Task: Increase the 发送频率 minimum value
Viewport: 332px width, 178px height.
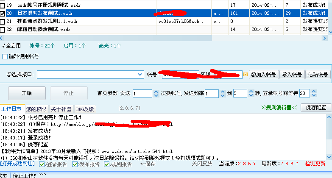Action: (222, 92)
